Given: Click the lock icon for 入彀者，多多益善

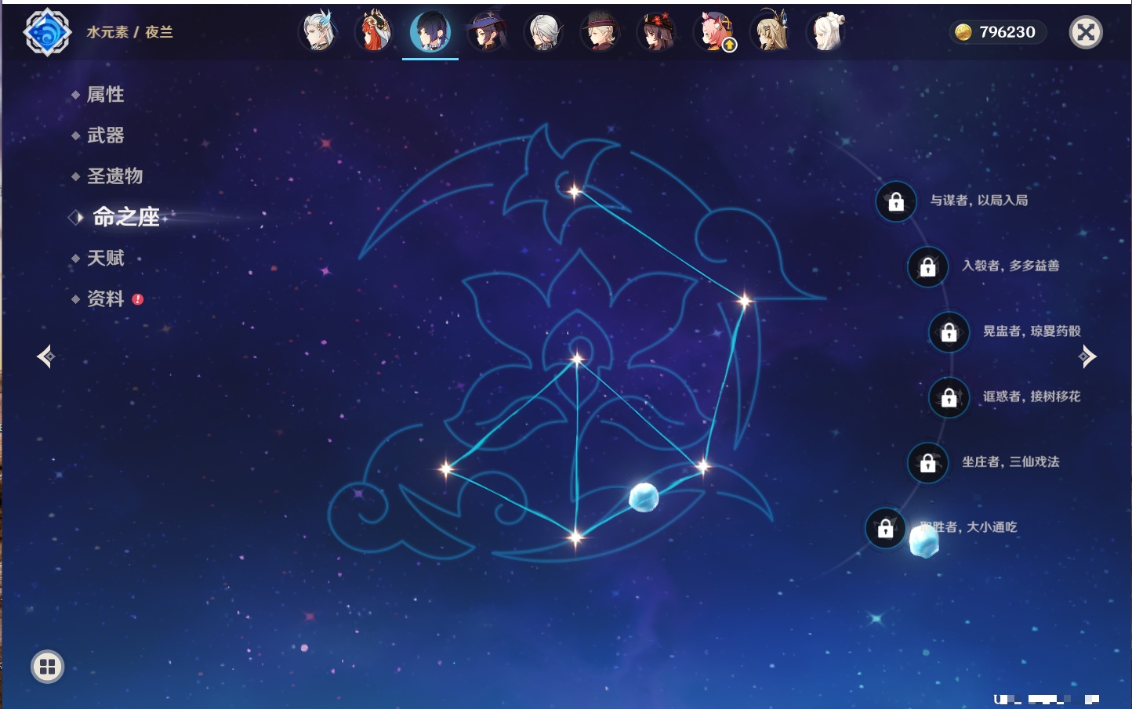Looking at the screenshot, I should tap(928, 266).
